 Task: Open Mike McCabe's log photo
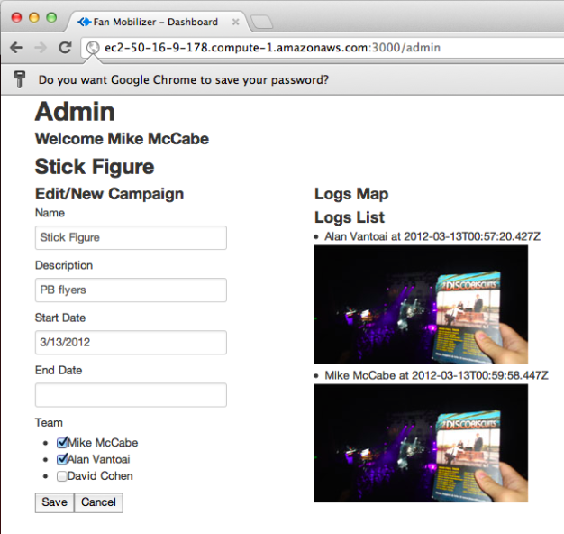[x=421, y=443]
